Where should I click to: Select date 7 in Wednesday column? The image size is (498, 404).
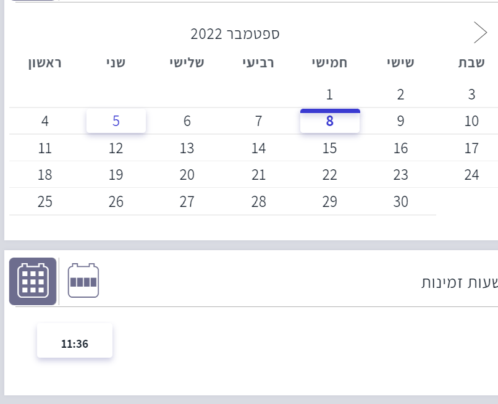tap(259, 121)
